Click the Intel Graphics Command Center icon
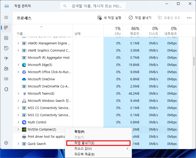 [24, 51]
